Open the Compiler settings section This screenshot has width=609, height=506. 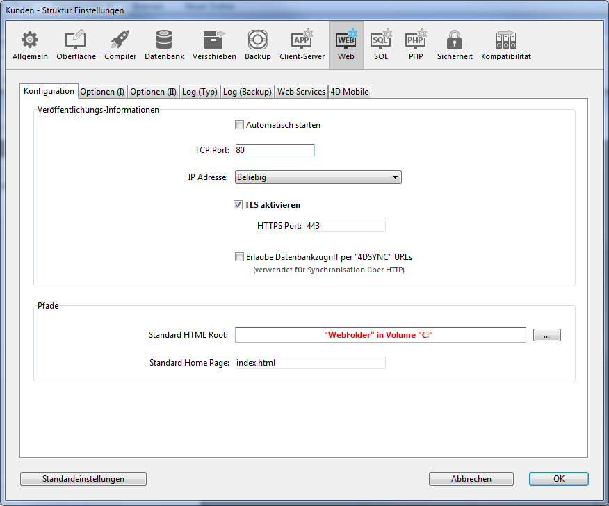[x=120, y=45]
